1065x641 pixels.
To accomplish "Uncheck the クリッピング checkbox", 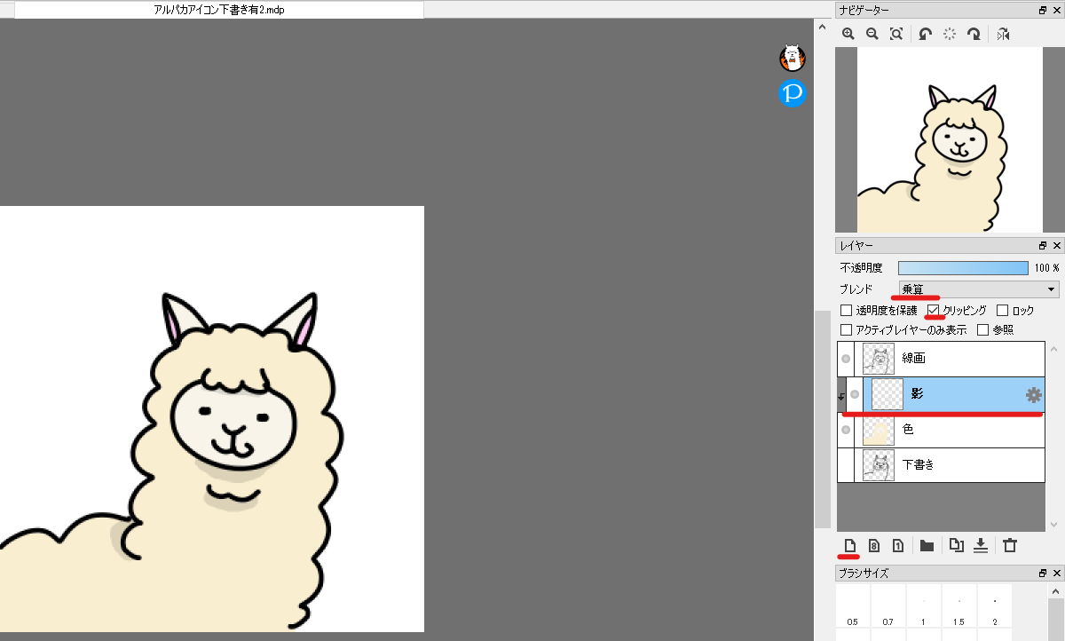I will click(934, 311).
